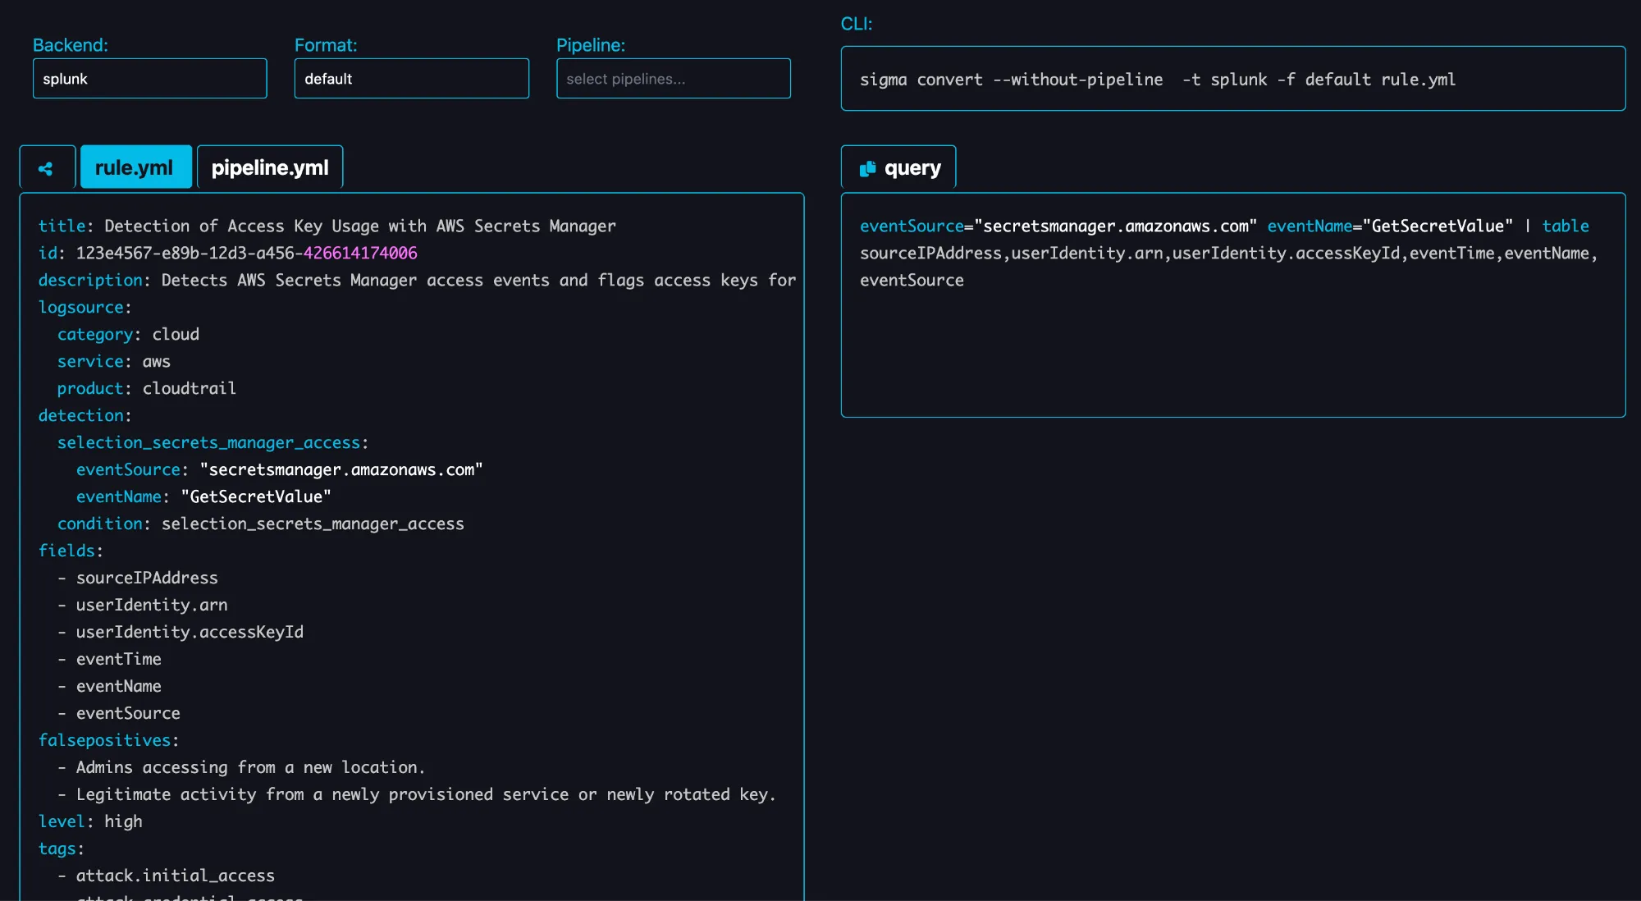The height and width of the screenshot is (901, 1641).
Task: Click the 'Legitimate activity' false positive line
Action: (x=417, y=794)
